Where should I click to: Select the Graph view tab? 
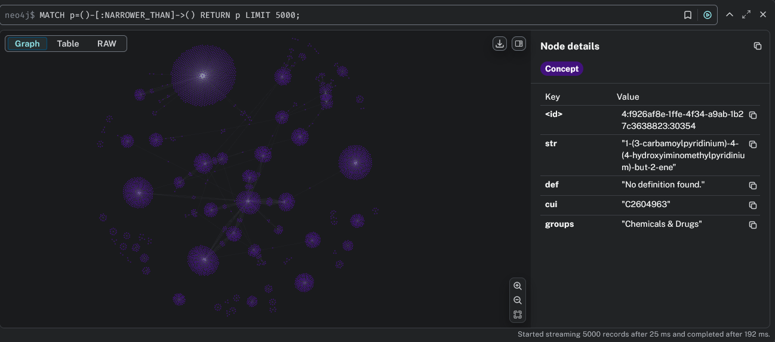[27, 44]
